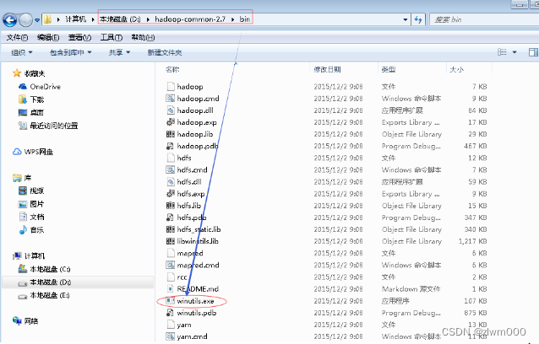
Task: Select 计算机 in the address breadcrumb
Action: pos(76,19)
